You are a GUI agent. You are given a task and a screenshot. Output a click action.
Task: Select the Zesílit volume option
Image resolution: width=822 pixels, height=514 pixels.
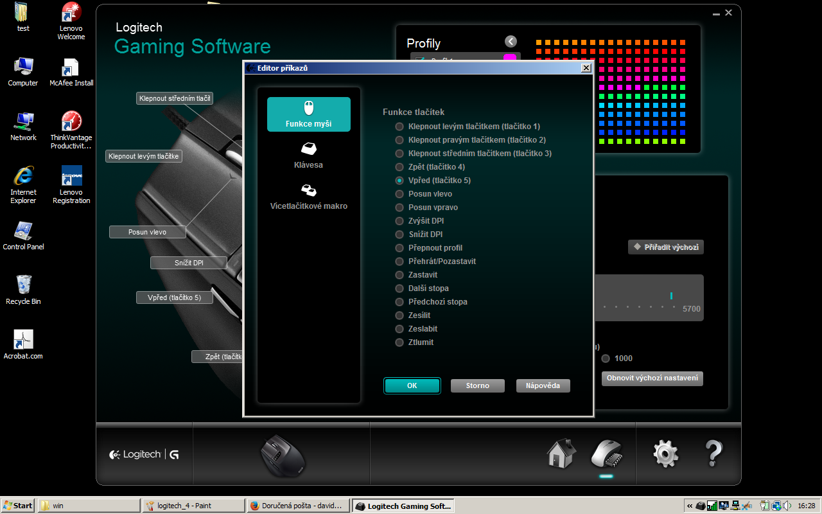(x=413, y=315)
